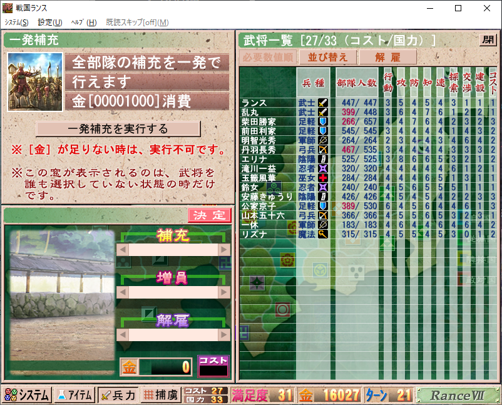Click the 行動 column header
This screenshot has height=405, width=502.
coord(387,83)
